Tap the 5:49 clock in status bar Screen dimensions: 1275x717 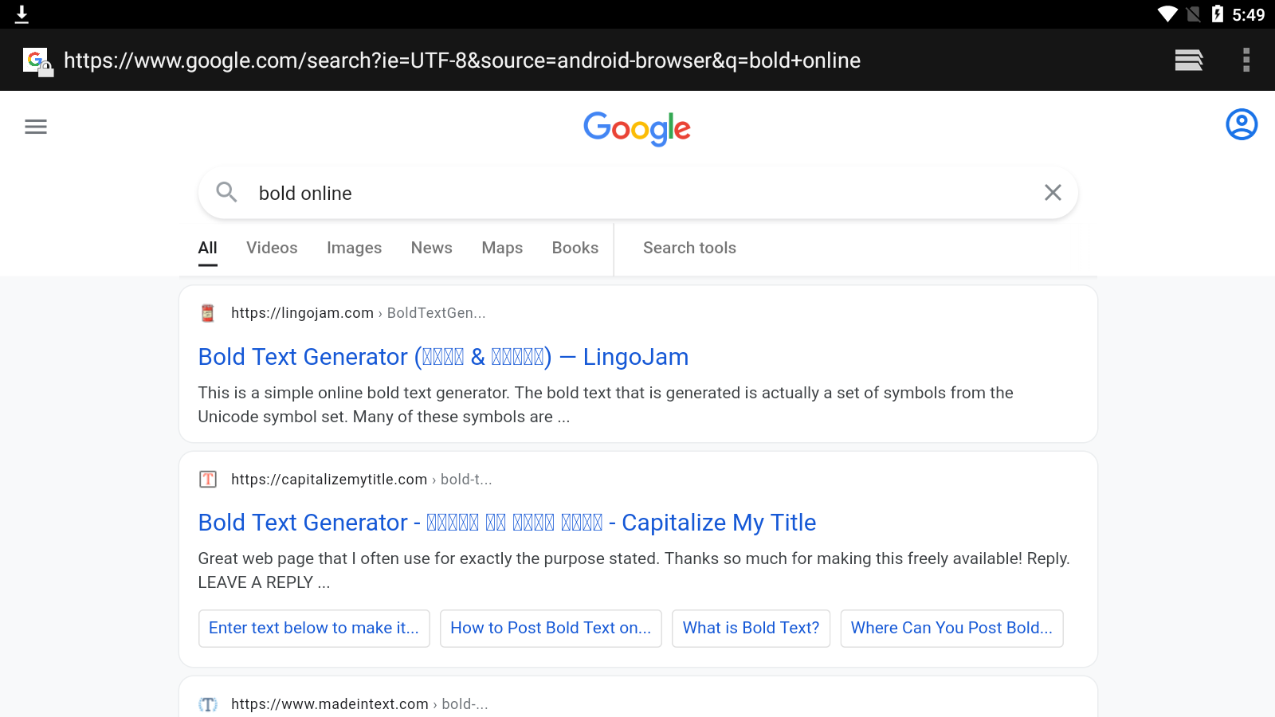[x=1248, y=14]
